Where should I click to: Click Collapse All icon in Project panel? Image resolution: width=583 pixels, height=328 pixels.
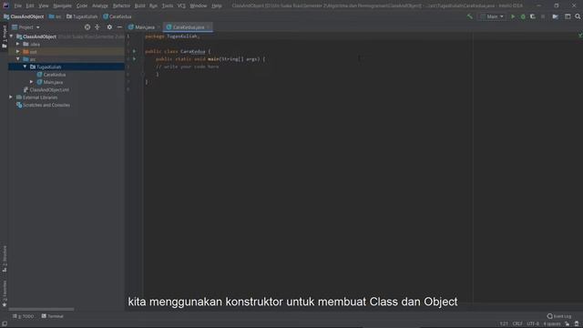[97, 27]
